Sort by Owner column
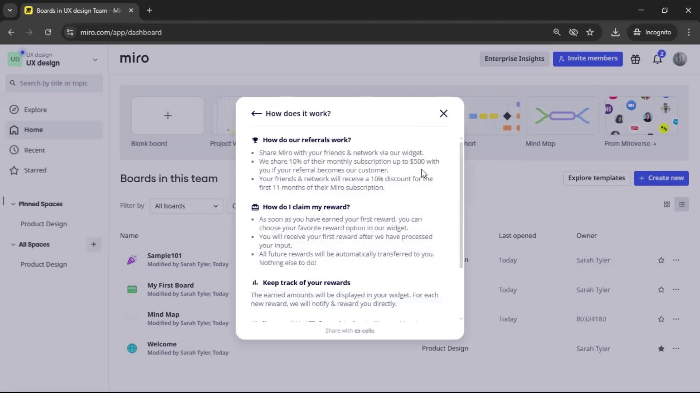The height and width of the screenshot is (393, 700). pos(586,235)
